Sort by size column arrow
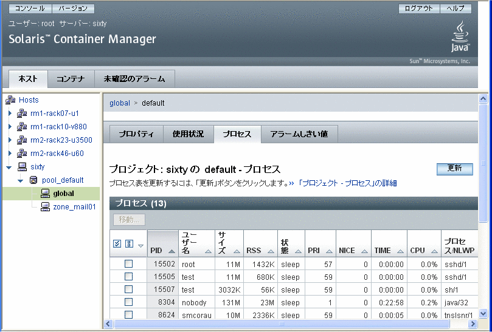492x332 pixels. 237,251
